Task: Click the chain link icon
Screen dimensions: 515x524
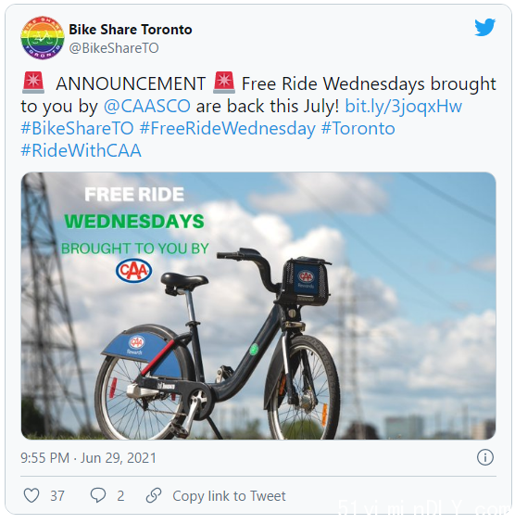Action: tap(154, 495)
